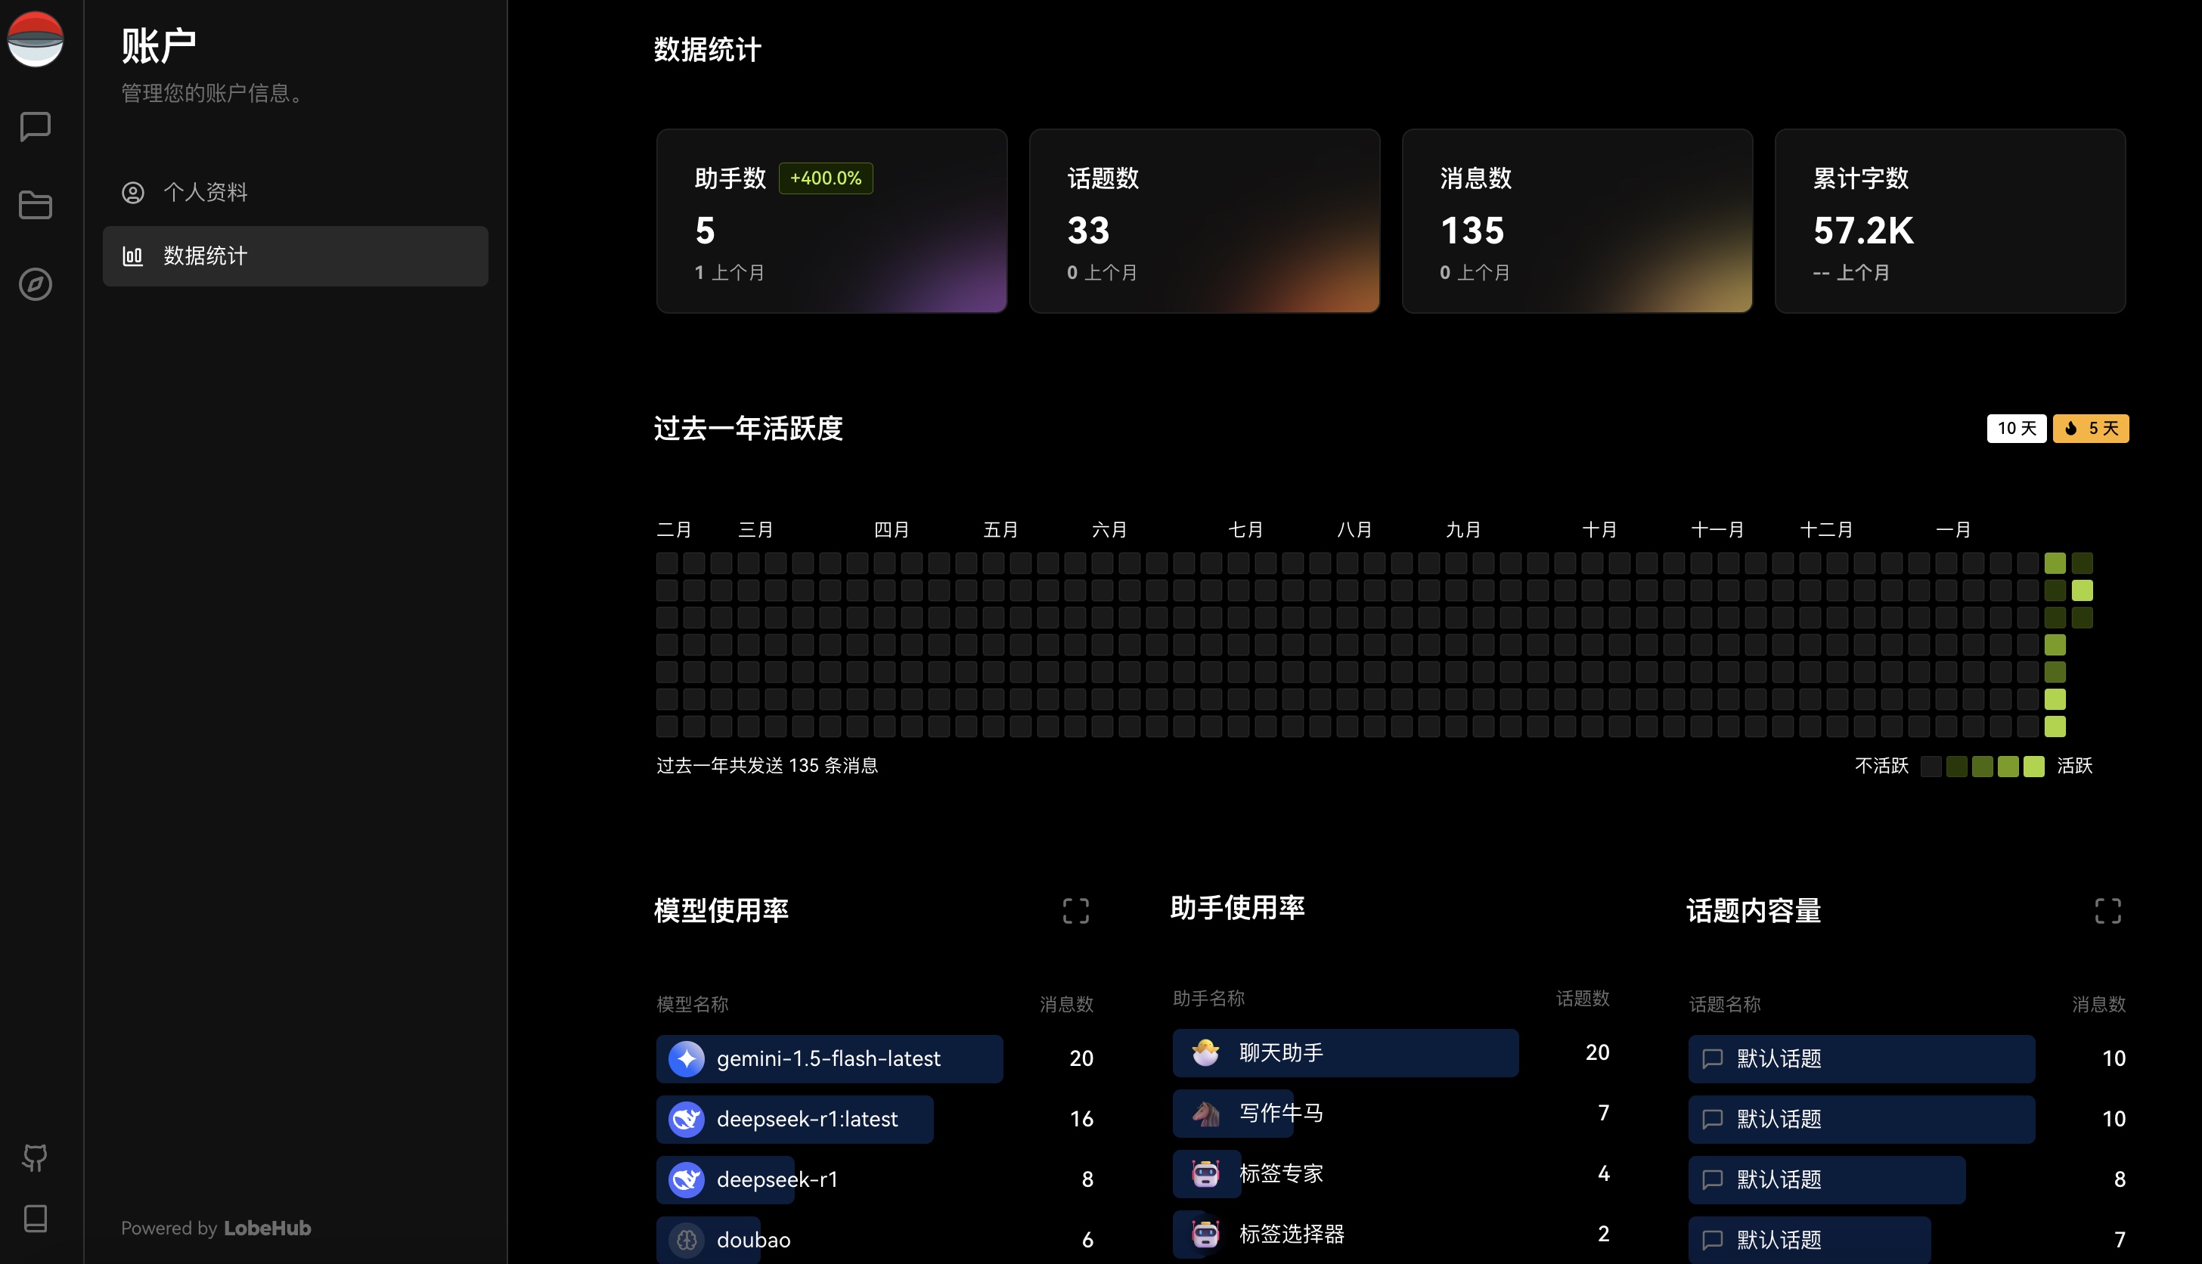The width and height of the screenshot is (2202, 1264).
Task: Click the 累计字数 statistics card
Action: pos(1950,222)
